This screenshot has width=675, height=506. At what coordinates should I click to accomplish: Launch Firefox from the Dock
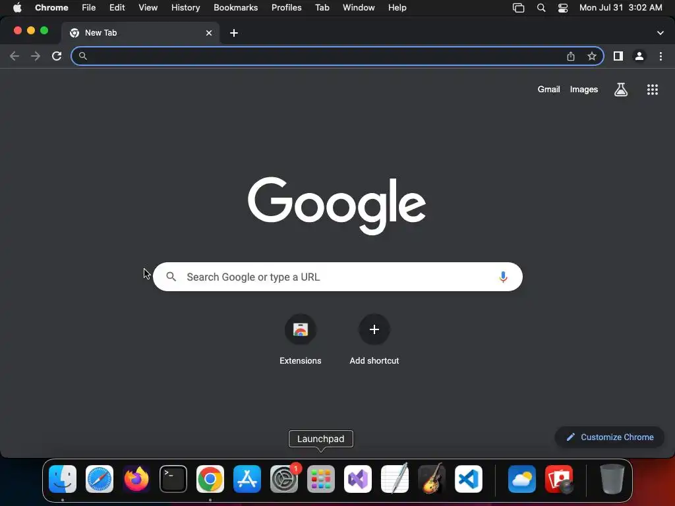click(x=136, y=479)
